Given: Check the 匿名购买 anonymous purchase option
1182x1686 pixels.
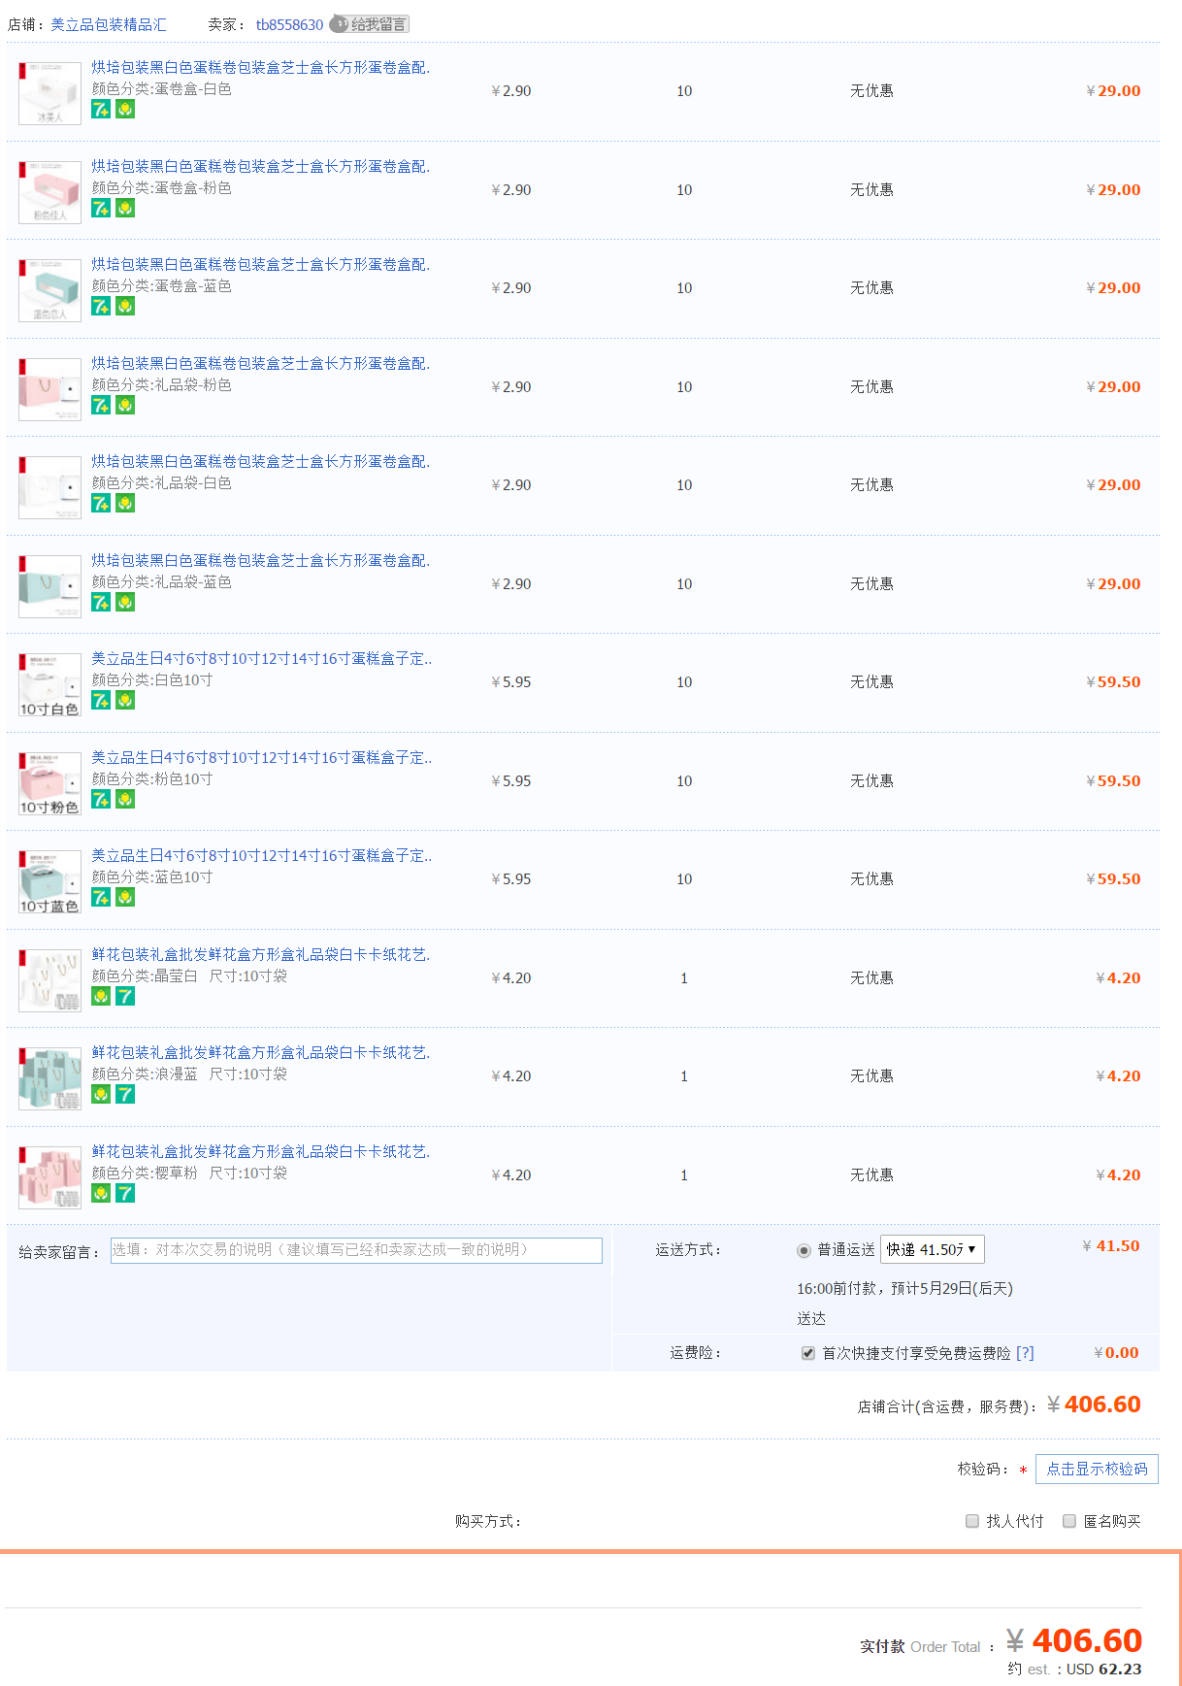Looking at the screenshot, I should coord(1069,1521).
